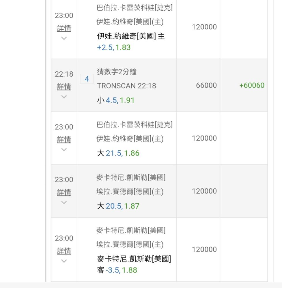The image size is (282, 288).
Task: Open 詳情 for the 22:18 TRONSCAN bet
Action: coord(64,86)
